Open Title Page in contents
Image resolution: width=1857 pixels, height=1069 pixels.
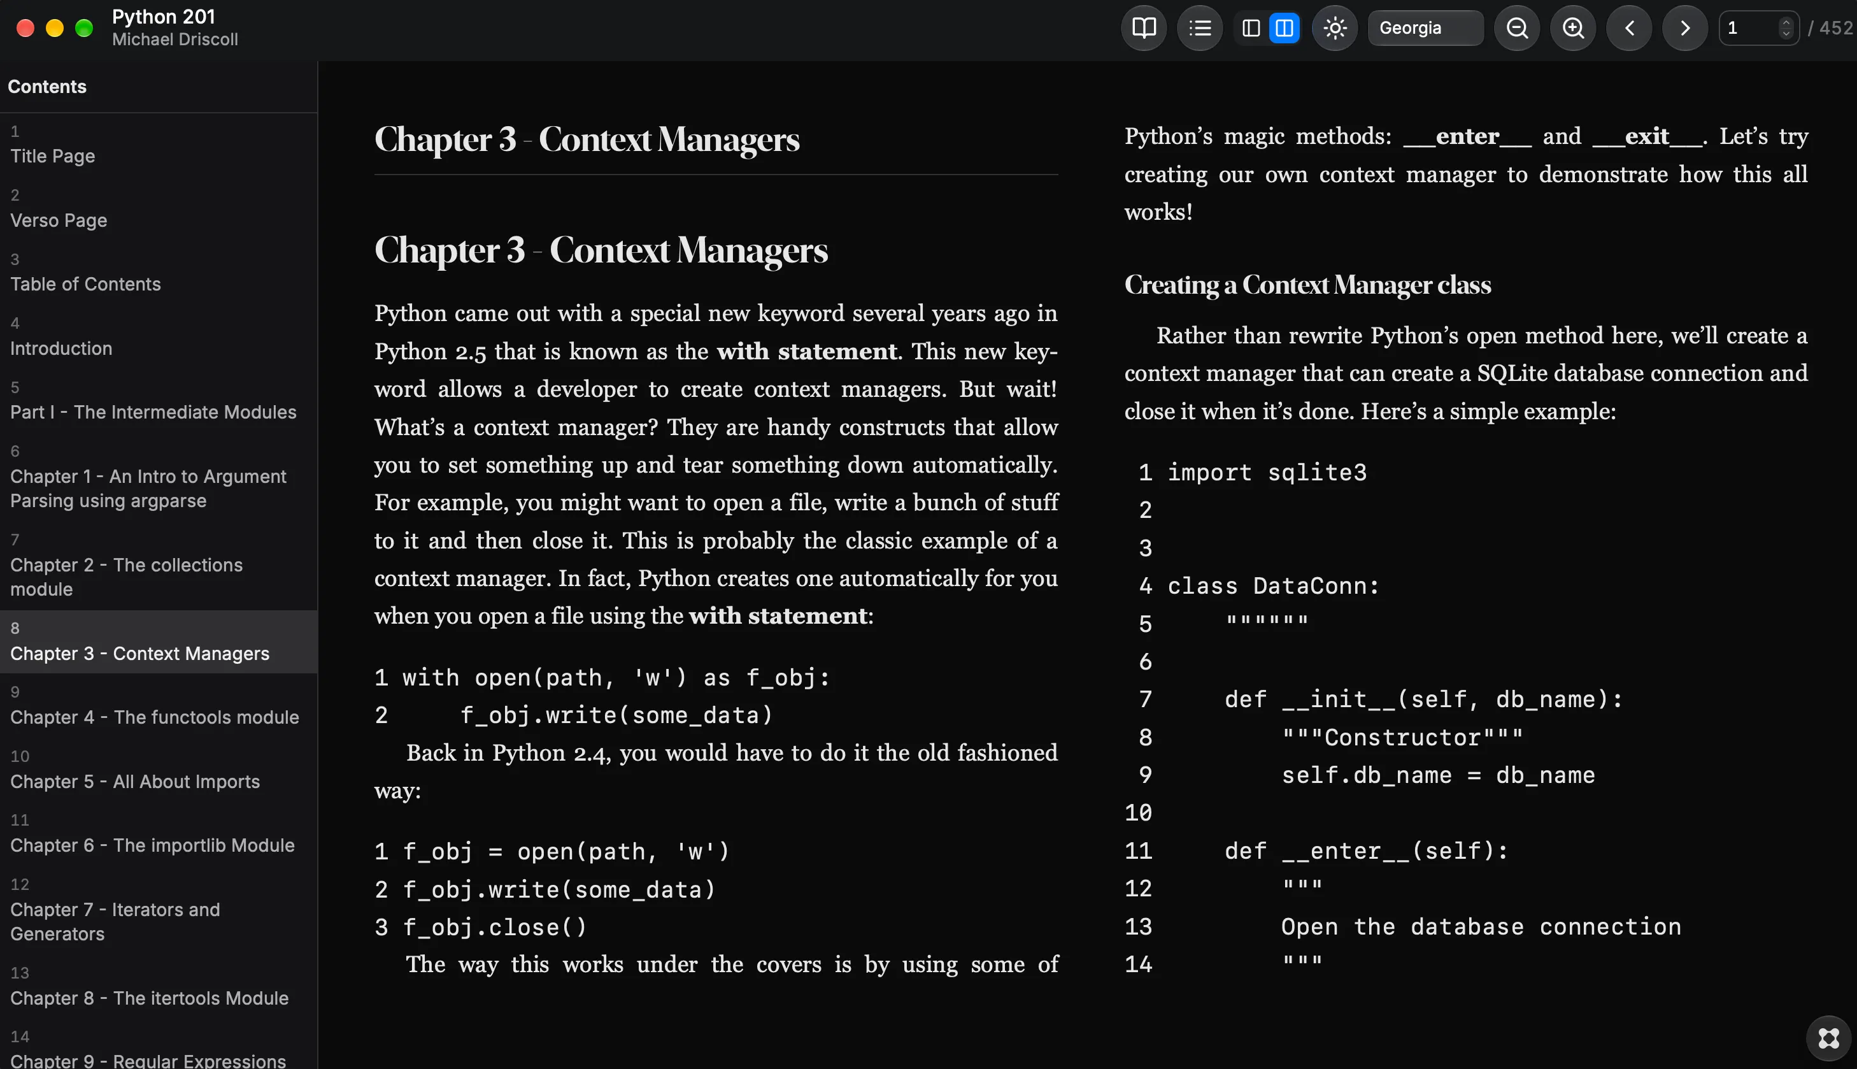tap(159, 146)
